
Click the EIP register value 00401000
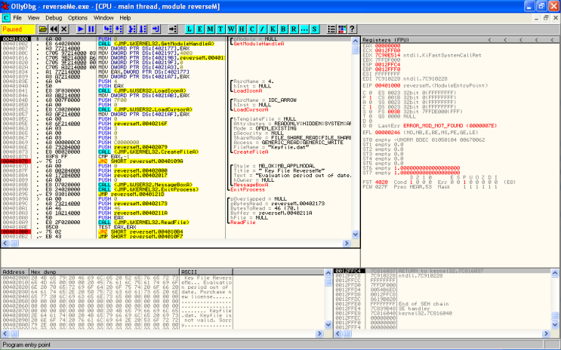pyautogui.click(x=387, y=86)
